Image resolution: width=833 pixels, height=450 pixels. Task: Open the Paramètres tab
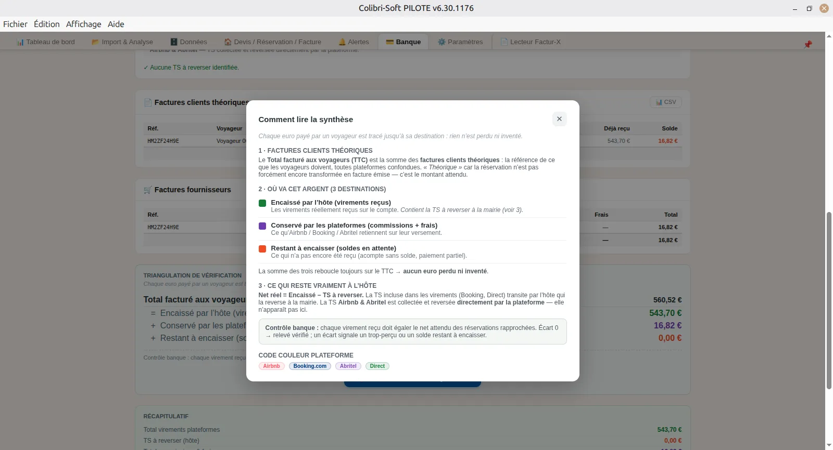(x=460, y=42)
